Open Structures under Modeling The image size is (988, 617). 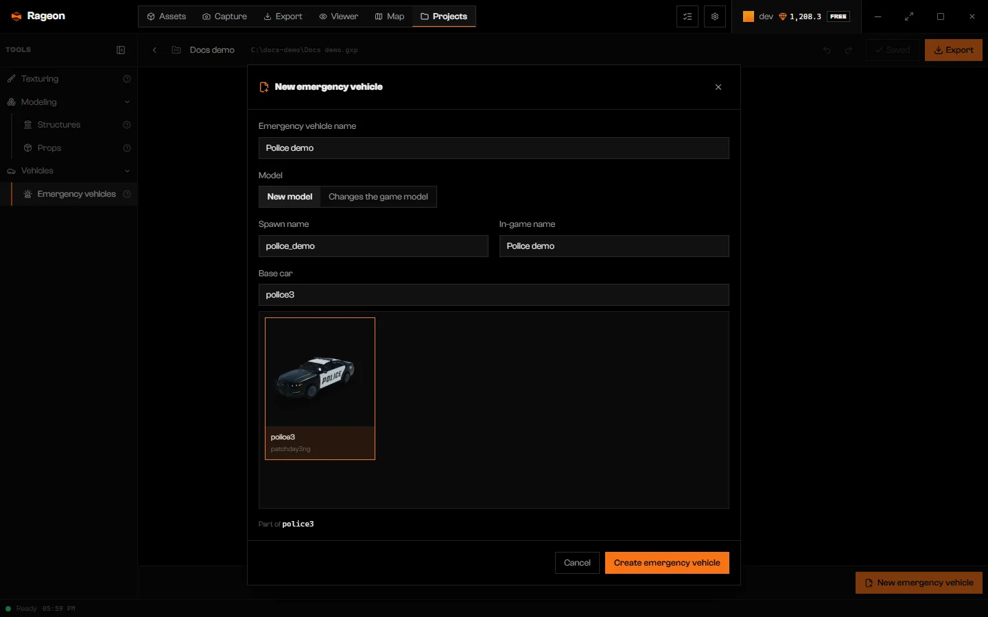59,125
